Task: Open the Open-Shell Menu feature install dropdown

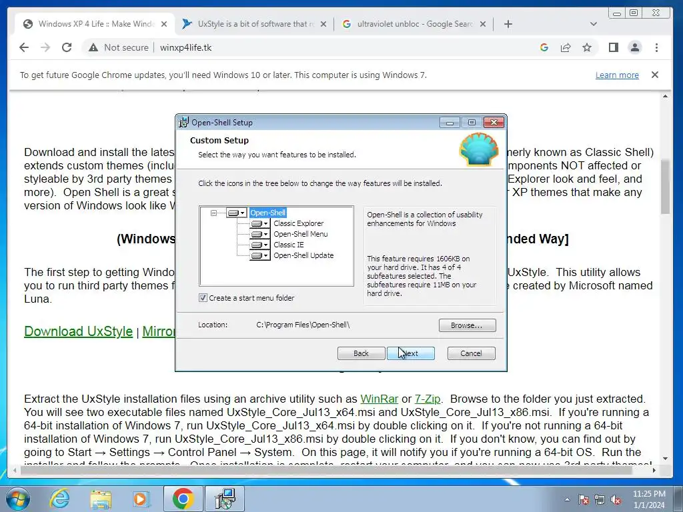Action: pyautogui.click(x=260, y=234)
